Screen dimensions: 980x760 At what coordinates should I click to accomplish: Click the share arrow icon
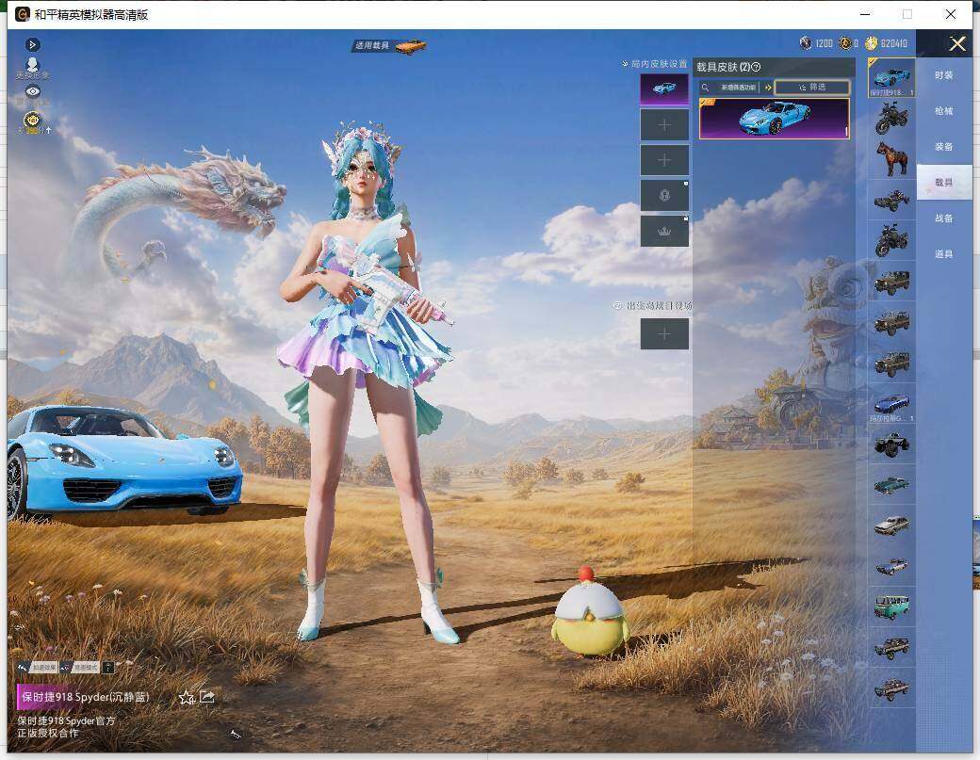pos(207,696)
